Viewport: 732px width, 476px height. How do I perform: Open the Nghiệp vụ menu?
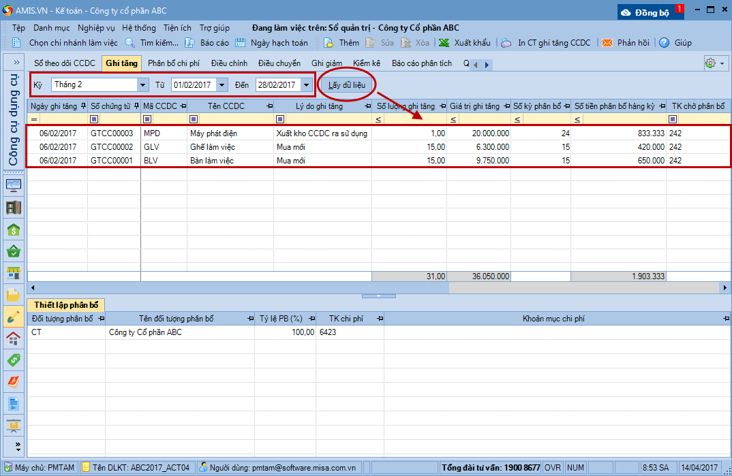coord(96,28)
